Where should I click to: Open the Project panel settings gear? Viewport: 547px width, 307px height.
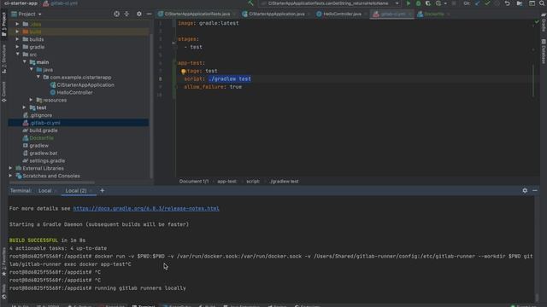click(139, 14)
